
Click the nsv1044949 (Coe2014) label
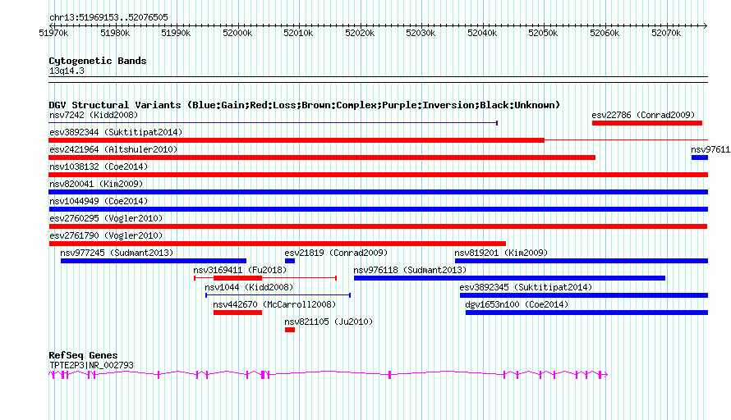click(x=99, y=201)
